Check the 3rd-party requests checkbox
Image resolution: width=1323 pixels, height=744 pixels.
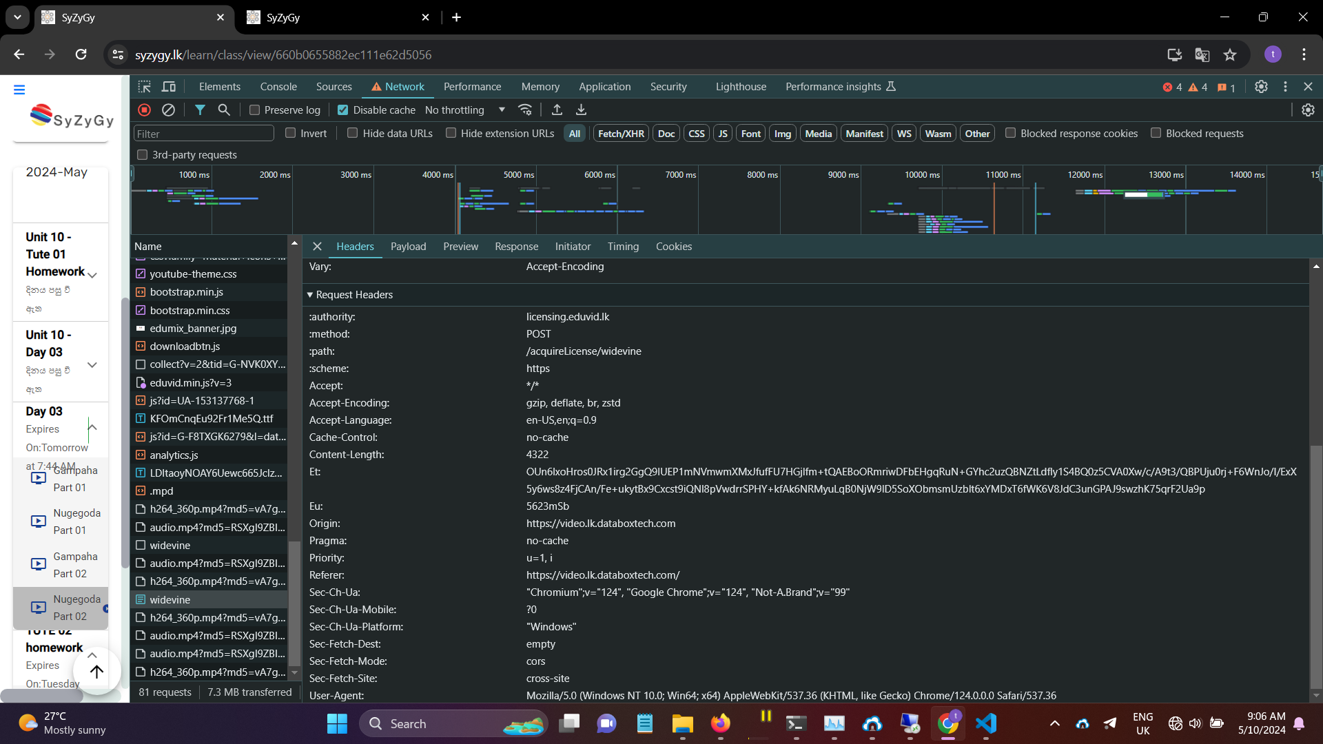point(143,155)
